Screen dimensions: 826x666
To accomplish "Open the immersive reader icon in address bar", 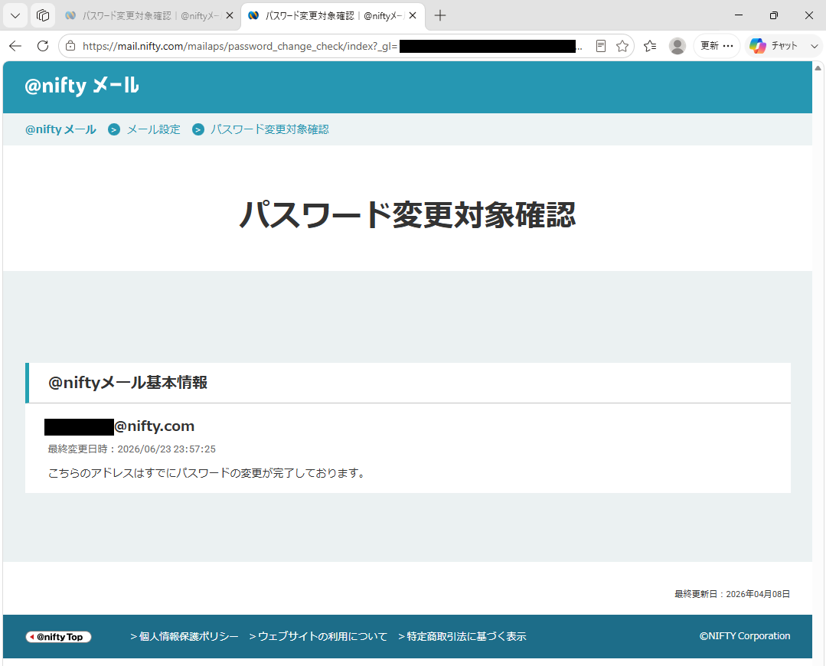I will (600, 46).
